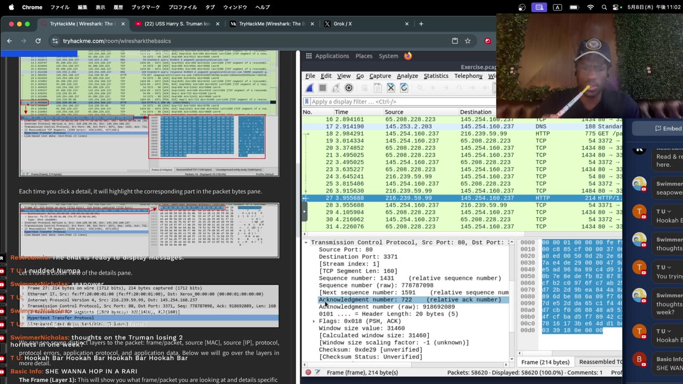Screen dimensions: 683x384
Task: Click the expert information red circle icon
Action: click(308, 372)
